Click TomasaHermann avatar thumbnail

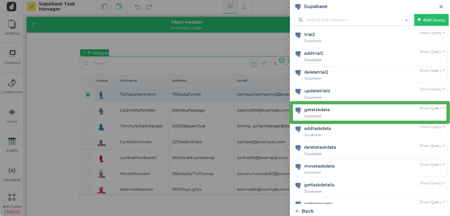[x=101, y=94]
